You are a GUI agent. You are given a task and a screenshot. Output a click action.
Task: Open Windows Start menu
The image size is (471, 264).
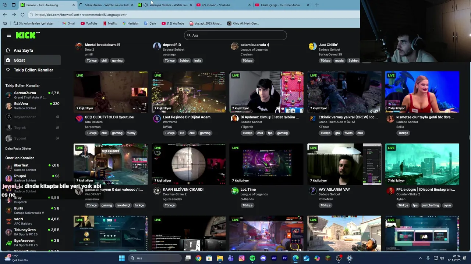[122, 258]
